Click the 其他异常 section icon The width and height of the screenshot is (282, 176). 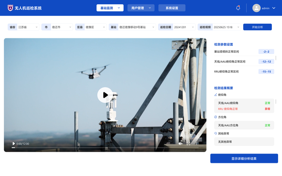pos(215,133)
